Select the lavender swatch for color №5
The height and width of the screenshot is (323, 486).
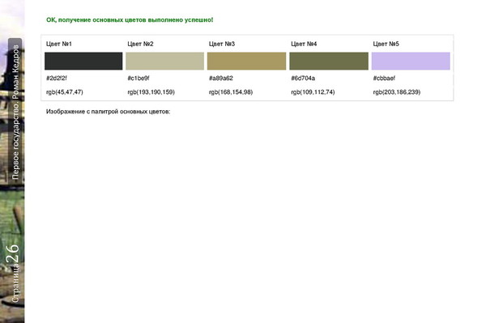pyautogui.click(x=411, y=61)
